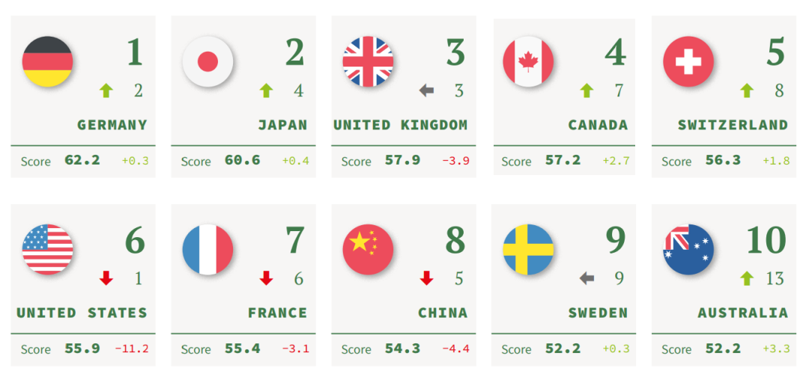809x377 pixels.
Task: Click the red down arrow for United States
Action: click(x=106, y=278)
